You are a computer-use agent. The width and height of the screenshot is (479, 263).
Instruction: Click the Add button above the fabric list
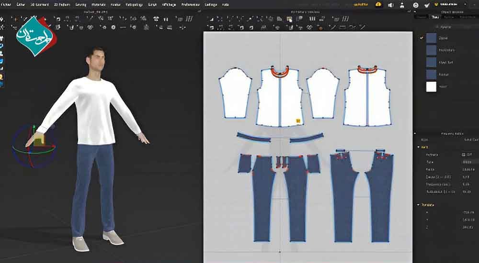pyautogui.click(x=445, y=27)
